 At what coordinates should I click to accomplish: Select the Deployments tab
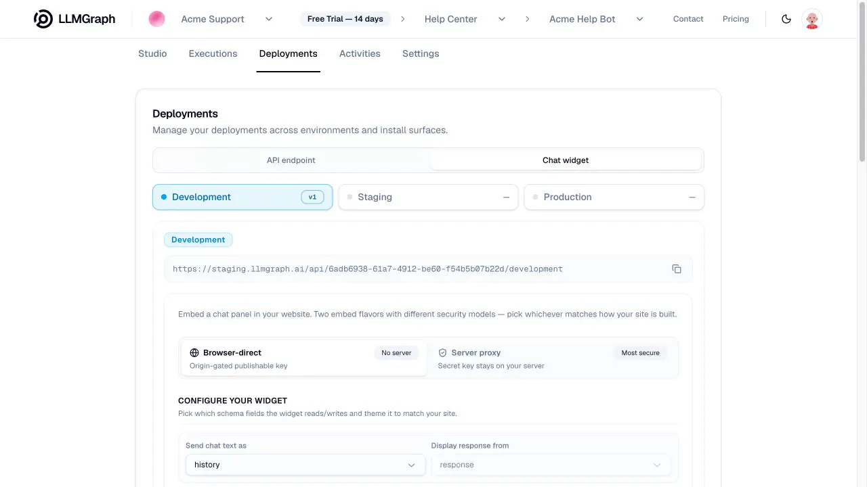coord(288,53)
